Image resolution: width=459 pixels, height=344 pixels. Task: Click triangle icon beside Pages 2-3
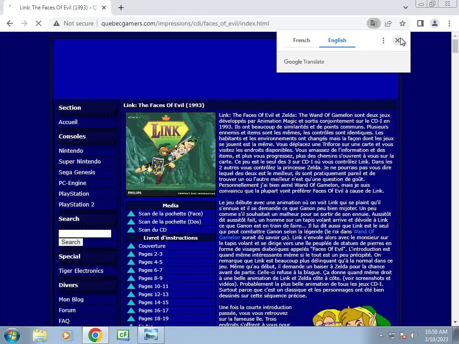131,254
